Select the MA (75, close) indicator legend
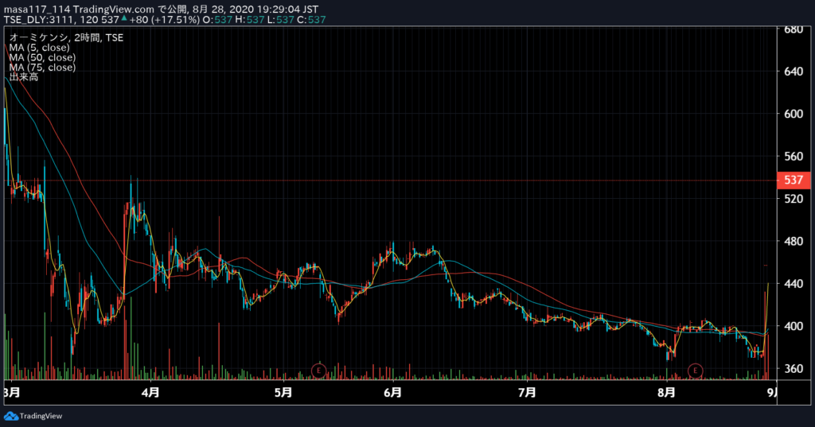This screenshot has height=427, width=815. (42, 67)
